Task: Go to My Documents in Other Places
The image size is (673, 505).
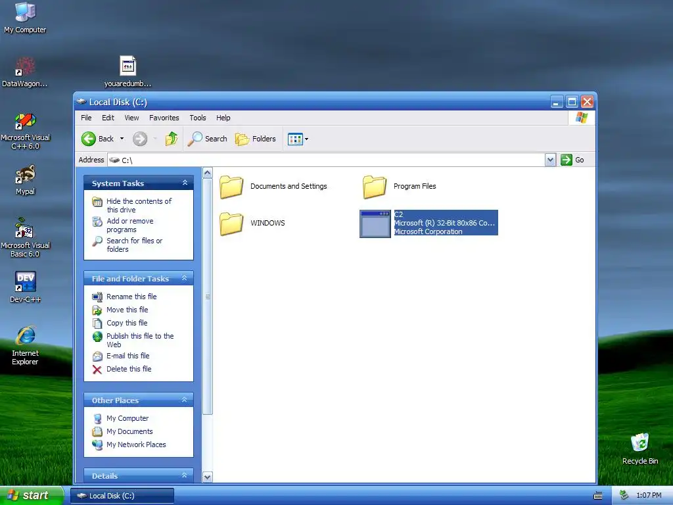Action: coord(123,431)
